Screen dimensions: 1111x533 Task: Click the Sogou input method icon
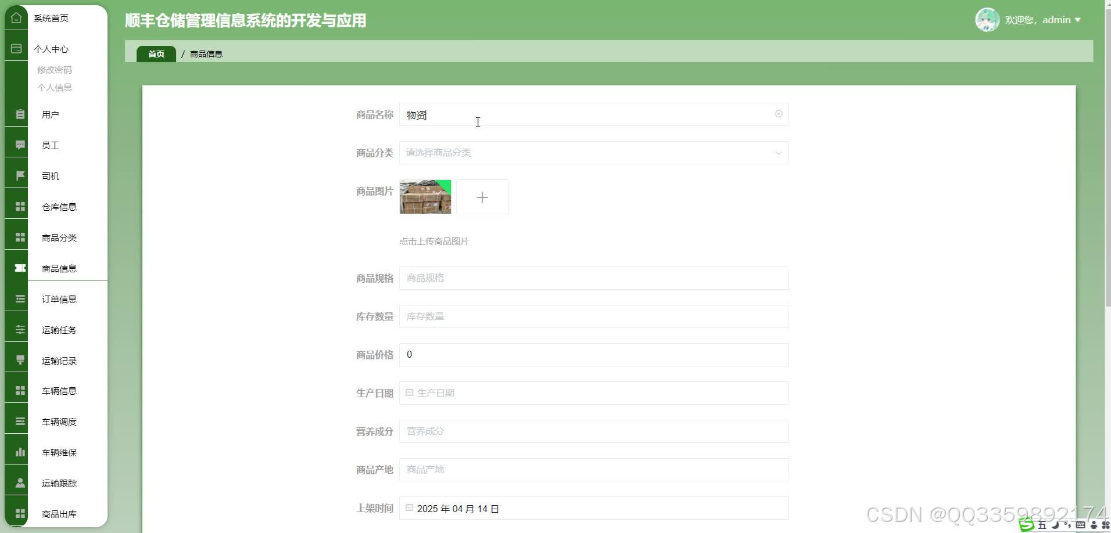[x=1027, y=525]
